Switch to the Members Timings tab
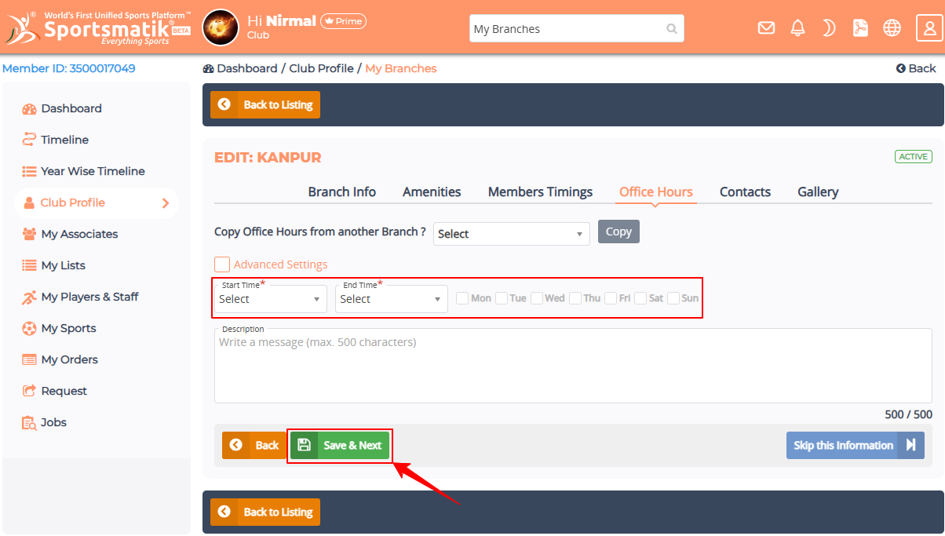Image resolution: width=945 pixels, height=536 pixels. coord(540,191)
